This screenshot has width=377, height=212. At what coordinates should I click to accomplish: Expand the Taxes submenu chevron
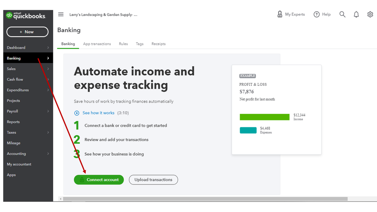coord(48,132)
